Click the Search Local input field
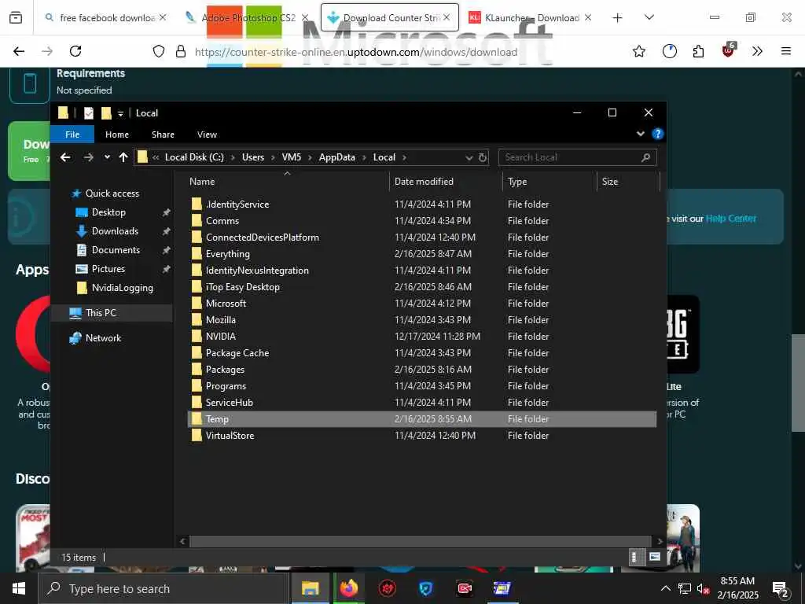805x604 pixels. (577, 157)
